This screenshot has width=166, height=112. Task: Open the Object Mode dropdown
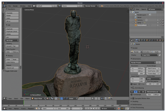[x=38, y=98]
